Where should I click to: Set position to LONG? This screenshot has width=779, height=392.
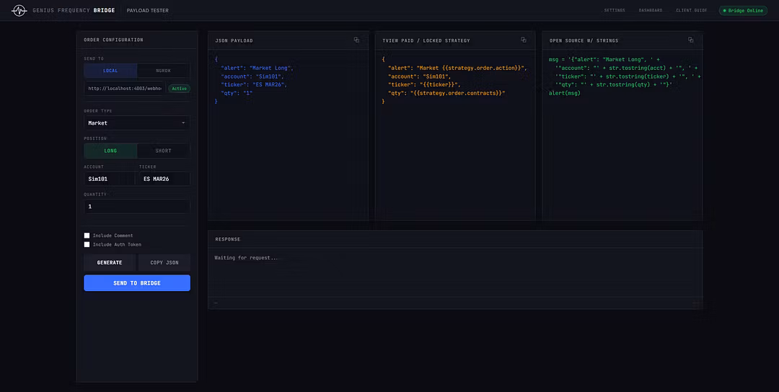click(x=110, y=151)
